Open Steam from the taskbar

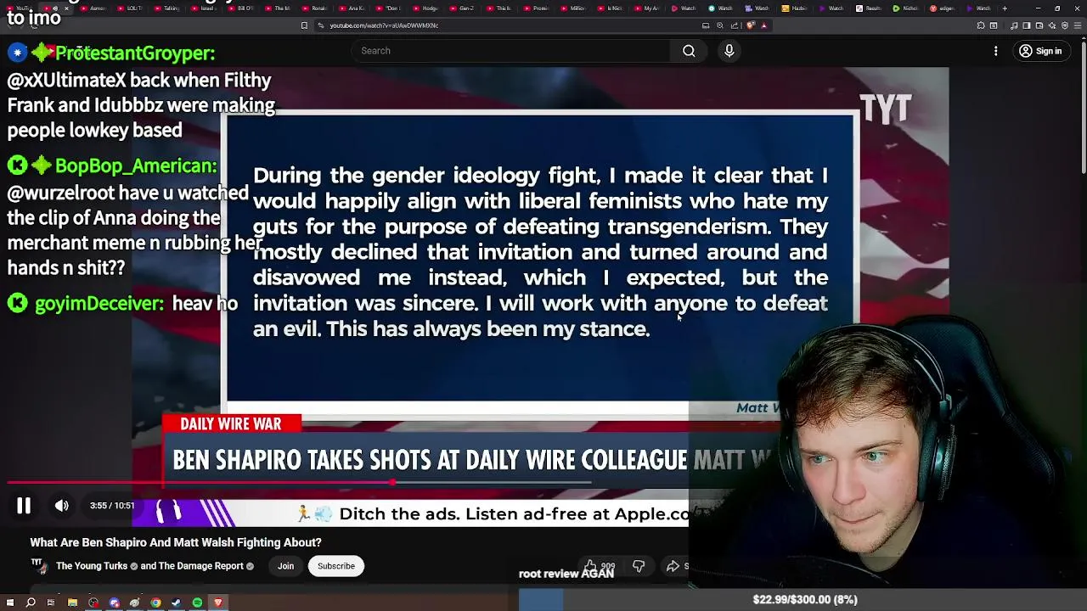click(177, 603)
